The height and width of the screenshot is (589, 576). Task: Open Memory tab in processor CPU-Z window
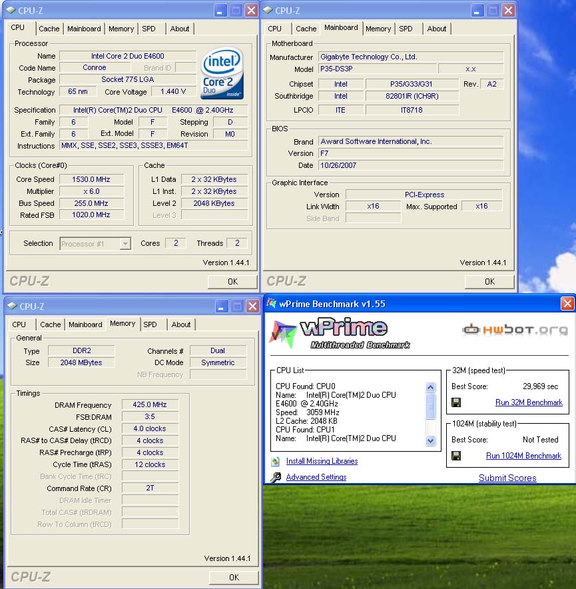(121, 29)
